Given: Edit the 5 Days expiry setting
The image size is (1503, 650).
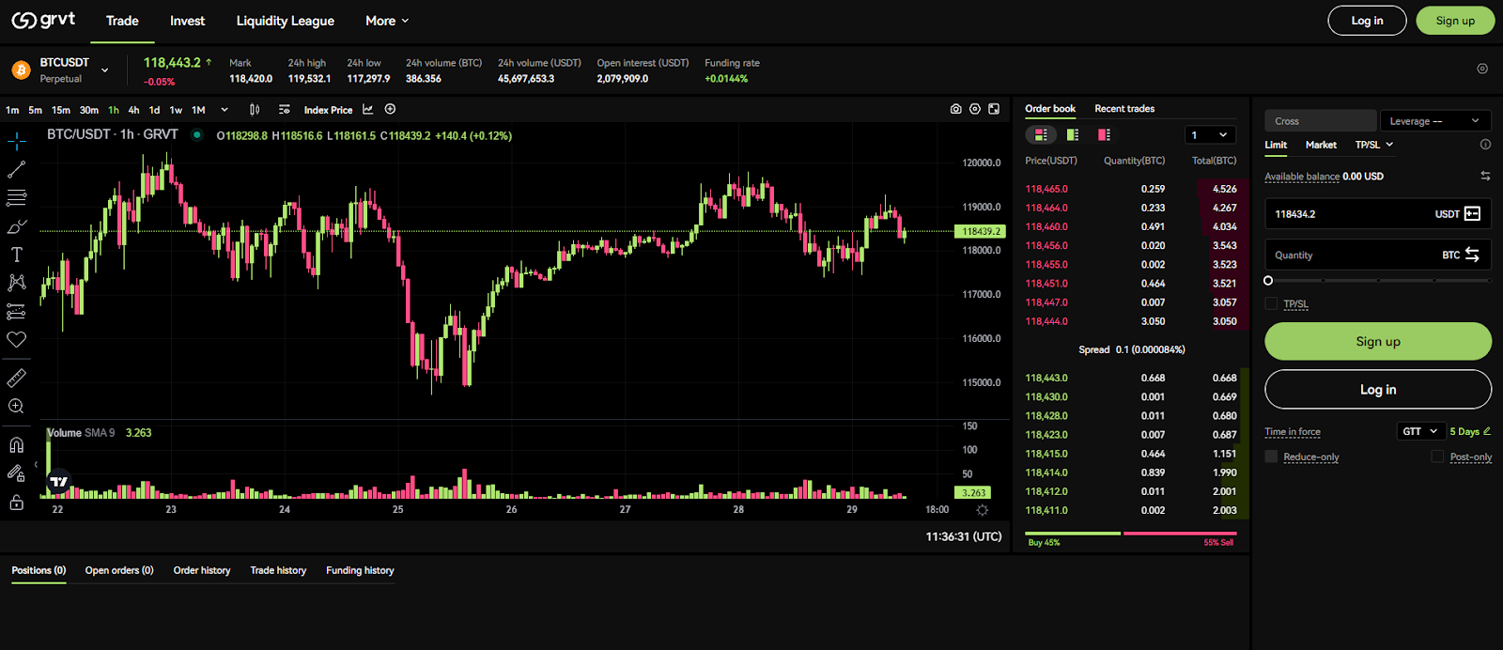Looking at the screenshot, I should point(1470,431).
